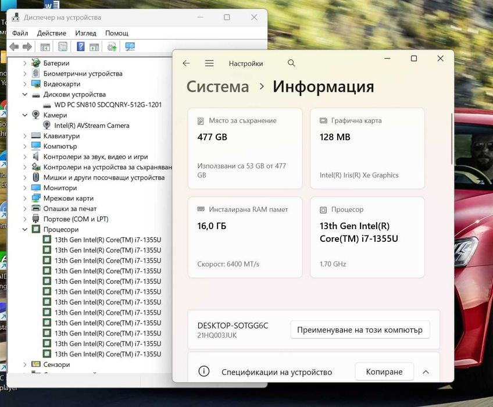
Task: Click the printer icon for Опашки за печат
Action: (36, 208)
